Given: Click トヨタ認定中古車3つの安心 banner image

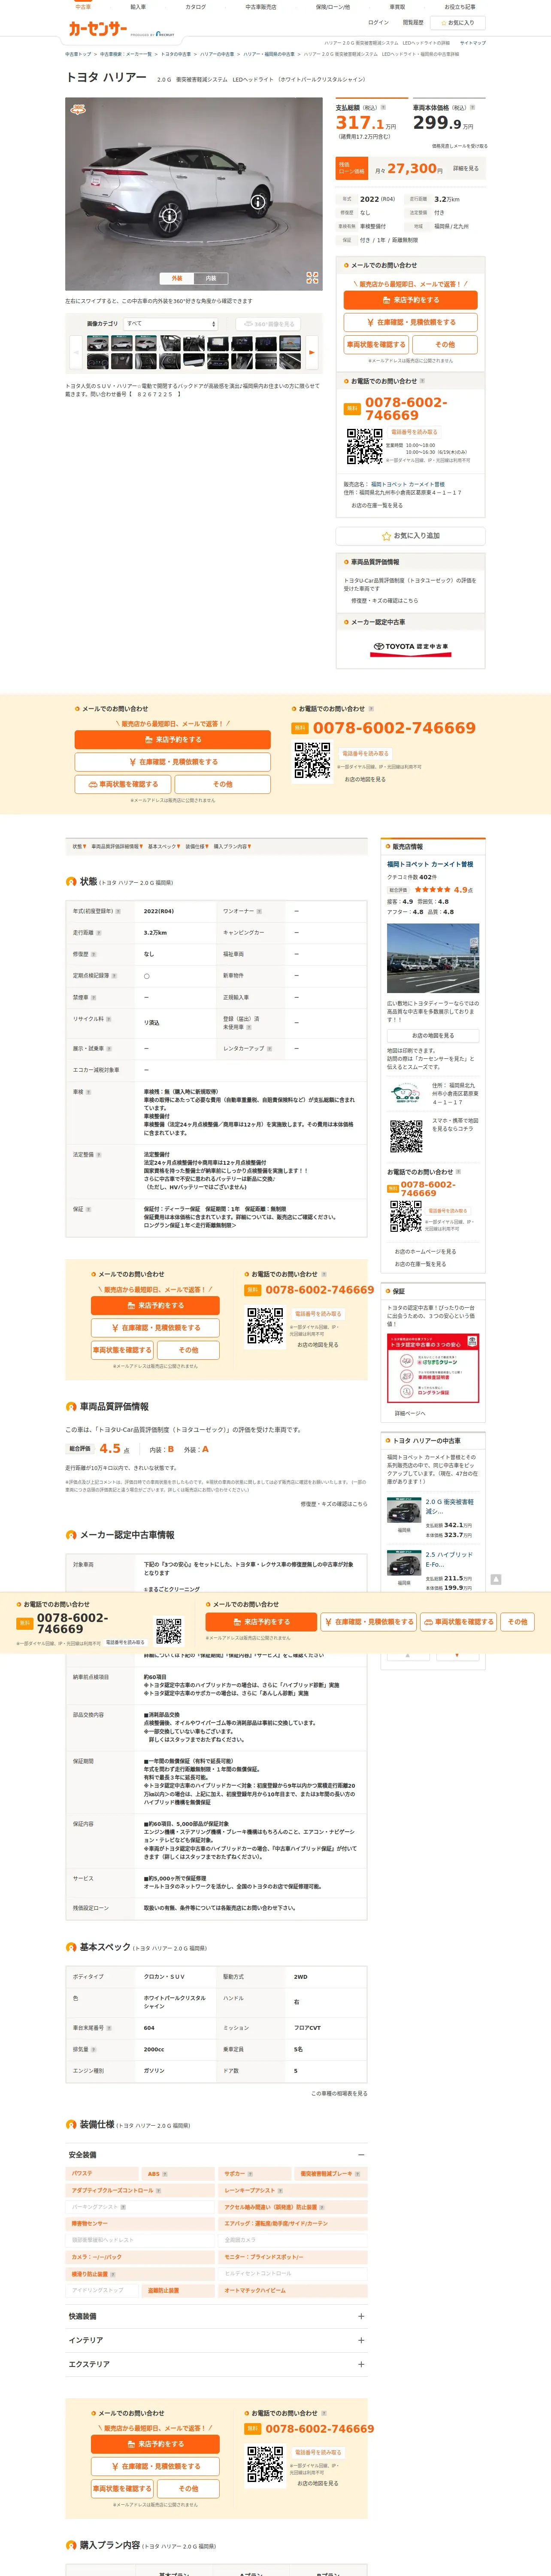Looking at the screenshot, I should pos(433,1367).
